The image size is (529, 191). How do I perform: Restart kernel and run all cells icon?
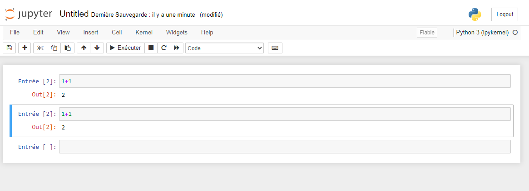[177, 48]
